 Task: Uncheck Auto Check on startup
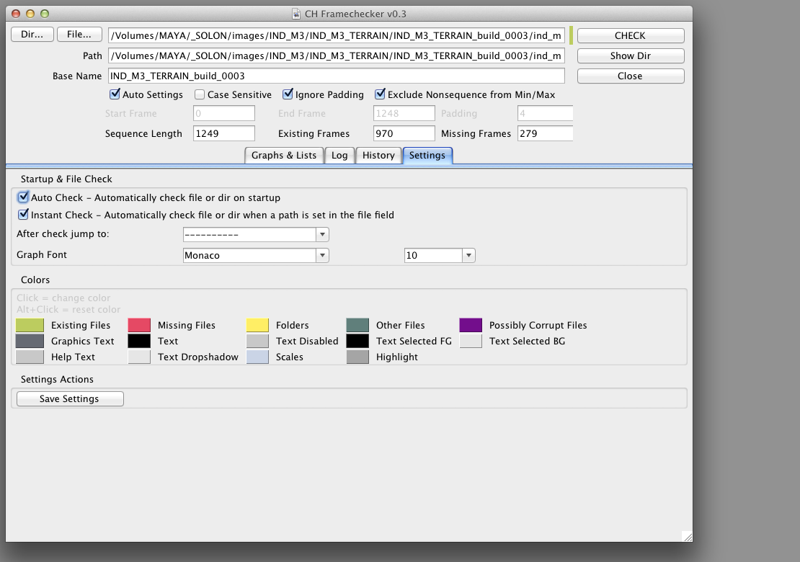[x=23, y=197]
